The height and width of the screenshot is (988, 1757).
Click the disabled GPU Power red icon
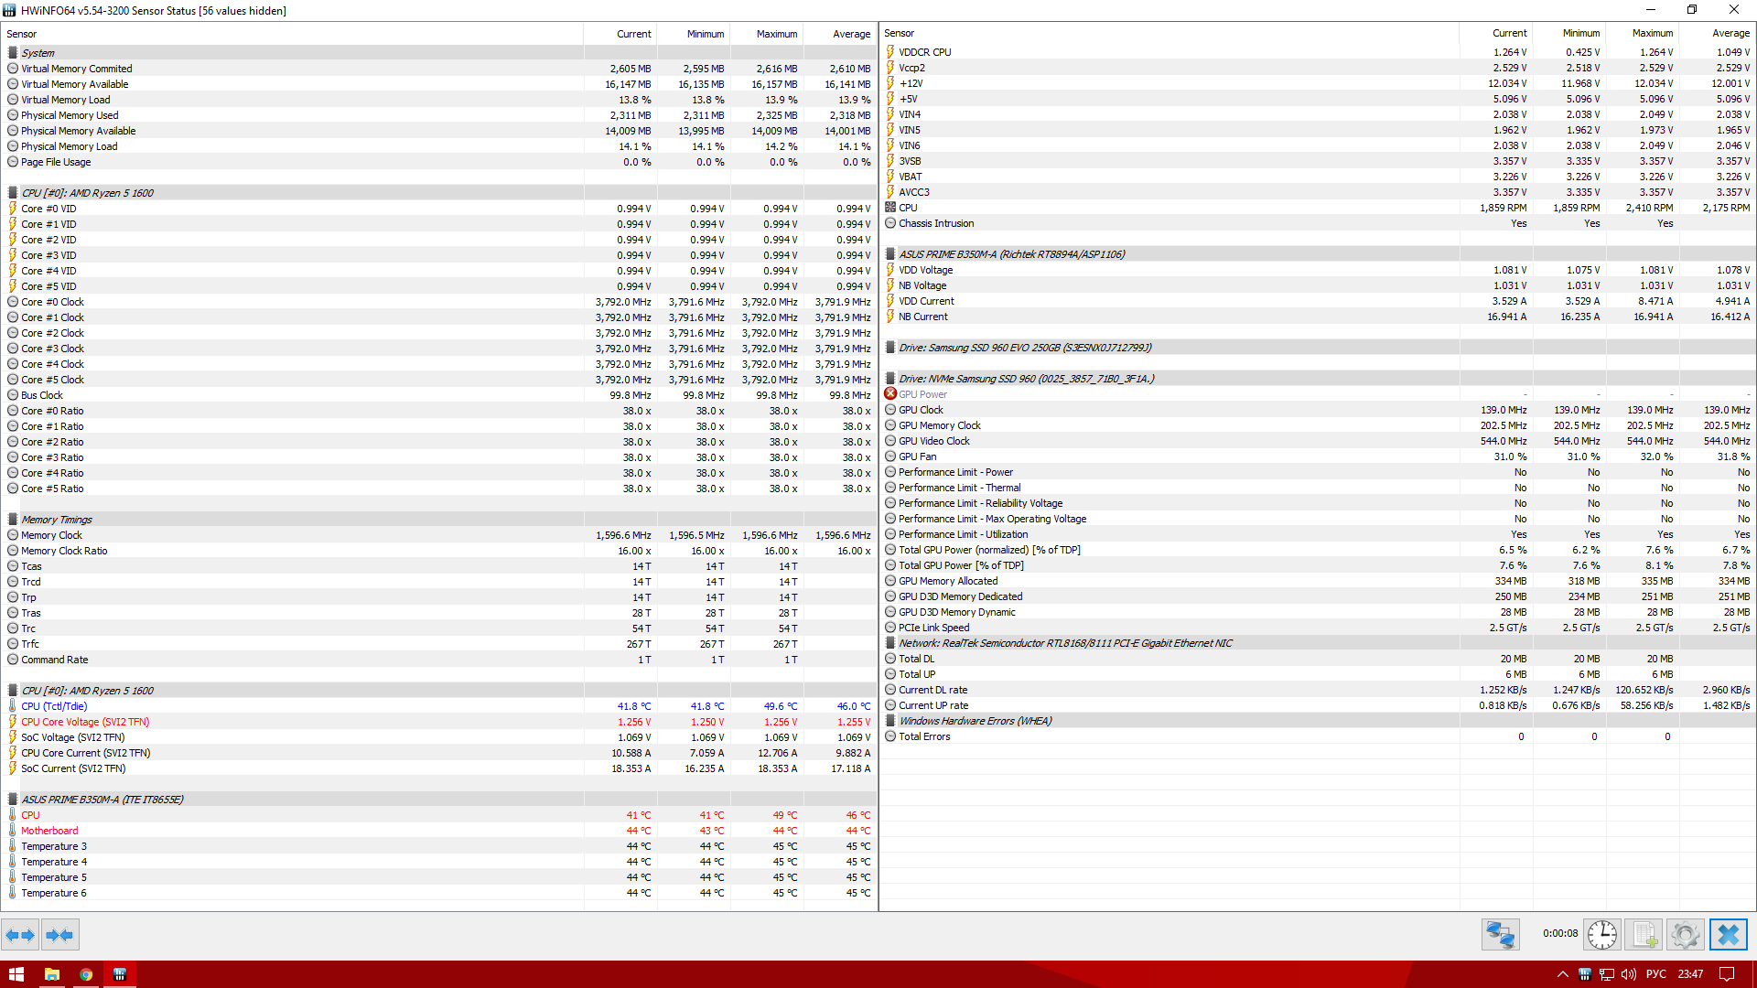pyautogui.click(x=890, y=394)
